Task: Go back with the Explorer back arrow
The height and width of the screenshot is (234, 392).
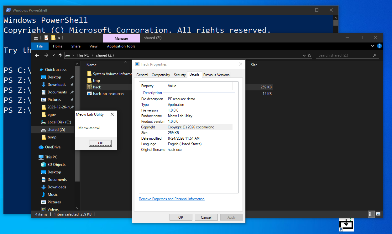Action: [x=37, y=55]
